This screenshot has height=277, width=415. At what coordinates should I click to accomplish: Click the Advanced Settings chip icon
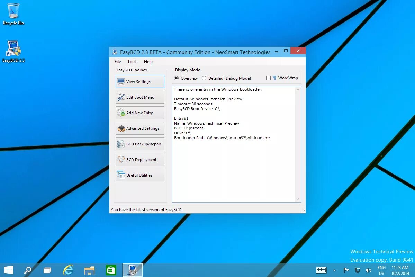tap(121, 128)
